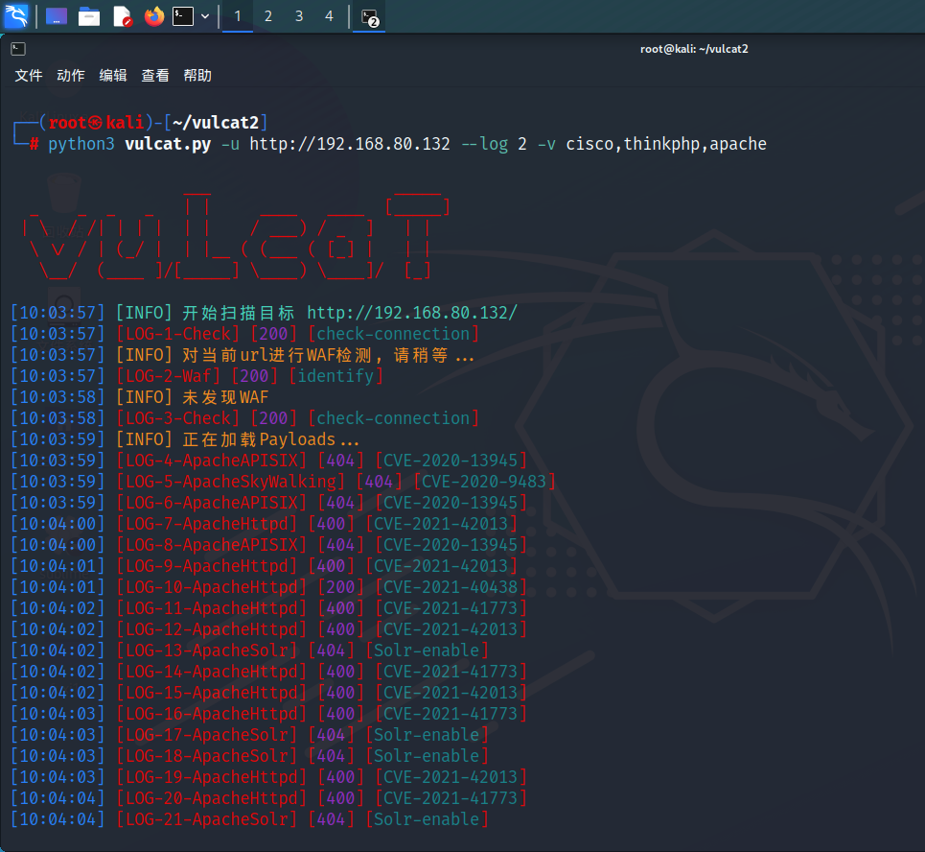Switch to workspace 2
Viewport: 925px width, 852px height.
268,16
